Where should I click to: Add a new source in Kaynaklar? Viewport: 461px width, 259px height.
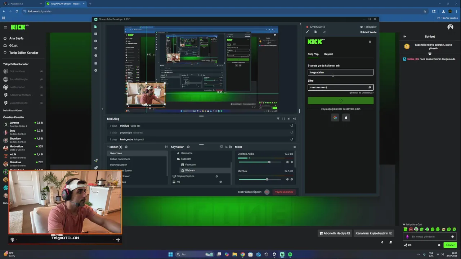coord(188,147)
